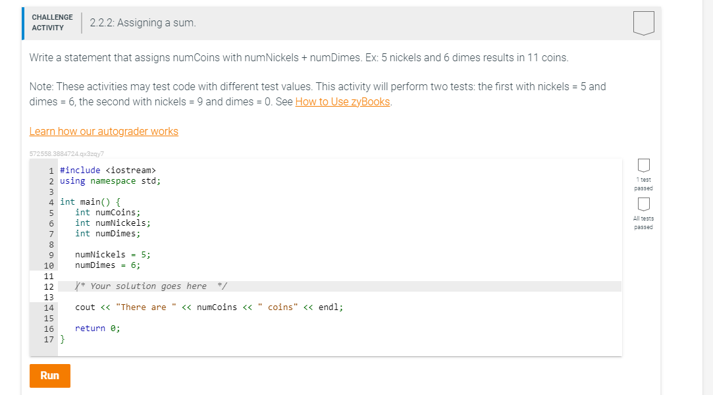713x395 pixels.
Task: Place cursor on 'numNickels = 5;' line
Action: pyautogui.click(x=113, y=254)
